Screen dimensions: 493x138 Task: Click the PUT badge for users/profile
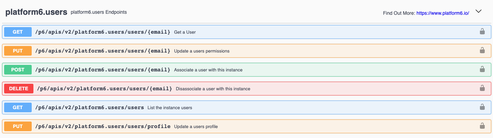18,126
